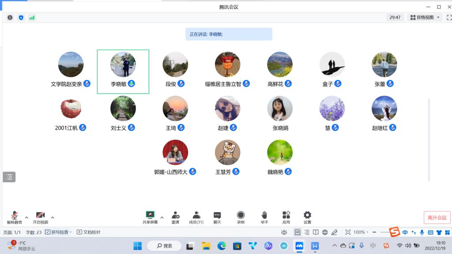Viewport: 452px width, 254px height.
Task: Expand the arrow next to 解除静音
Action: tap(26, 217)
